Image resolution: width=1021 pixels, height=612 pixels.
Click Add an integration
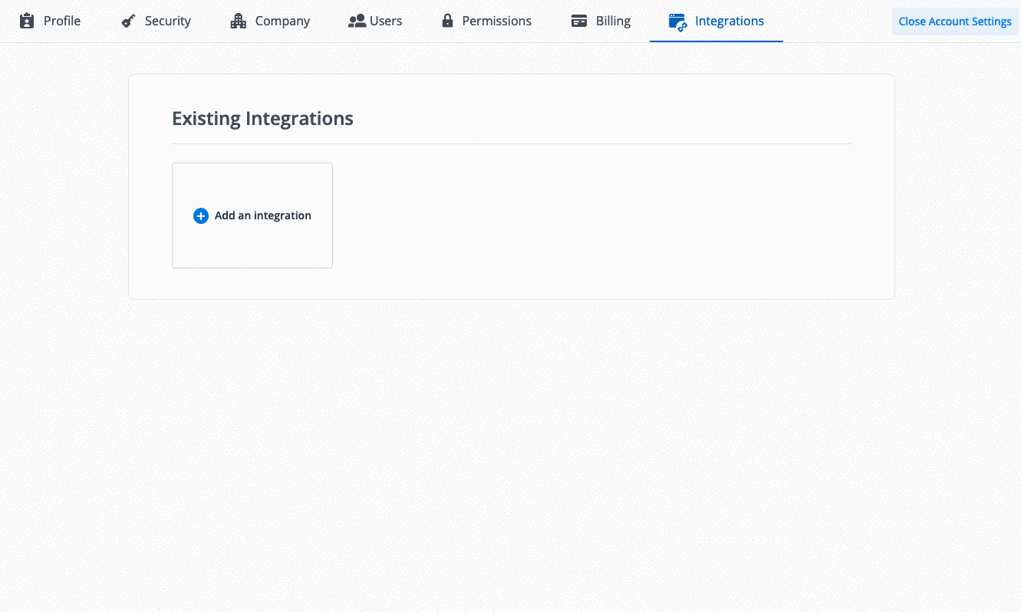pos(262,216)
